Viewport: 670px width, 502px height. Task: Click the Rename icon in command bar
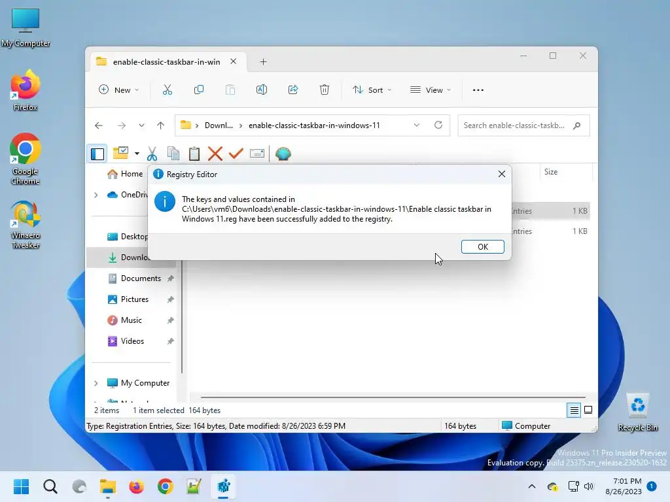click(x=262, y=90)
